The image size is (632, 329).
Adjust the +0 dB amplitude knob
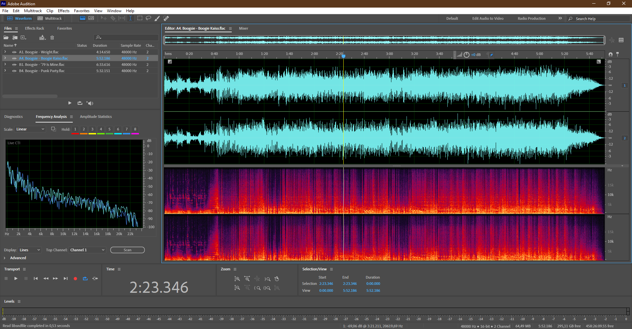pyautogui.click(x=466, y=55)
